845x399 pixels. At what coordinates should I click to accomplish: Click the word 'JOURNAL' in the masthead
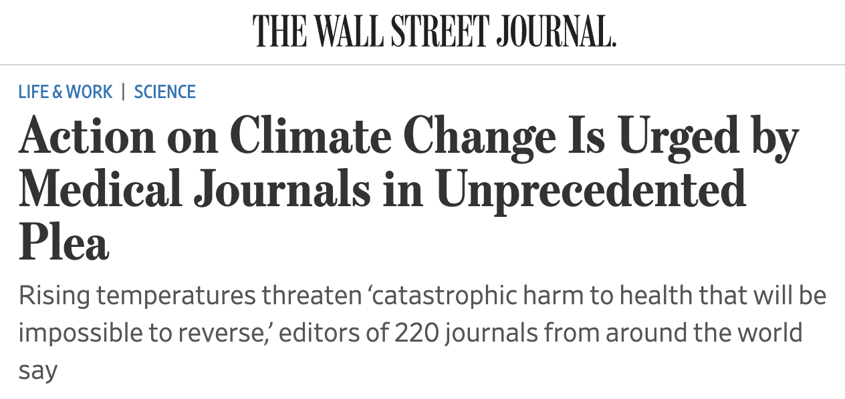[556, 31]
